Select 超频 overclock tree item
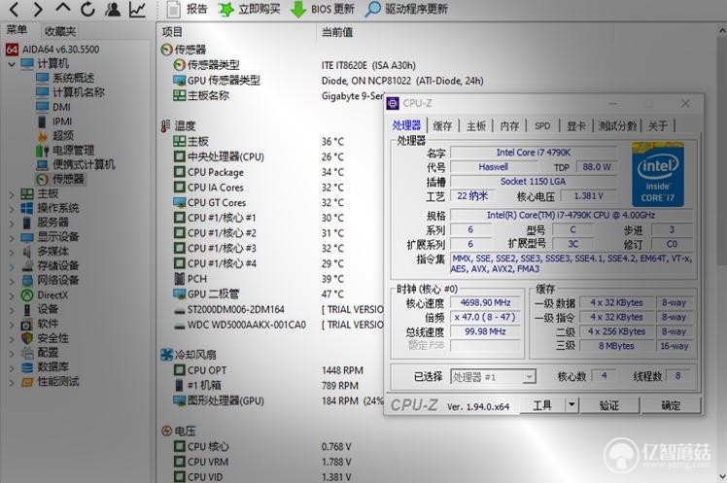Image resolution: width=727 pixels, height=483 pixels. 55,135
